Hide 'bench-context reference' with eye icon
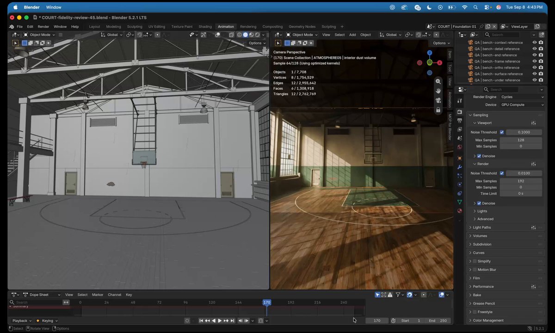 (535, 43)
